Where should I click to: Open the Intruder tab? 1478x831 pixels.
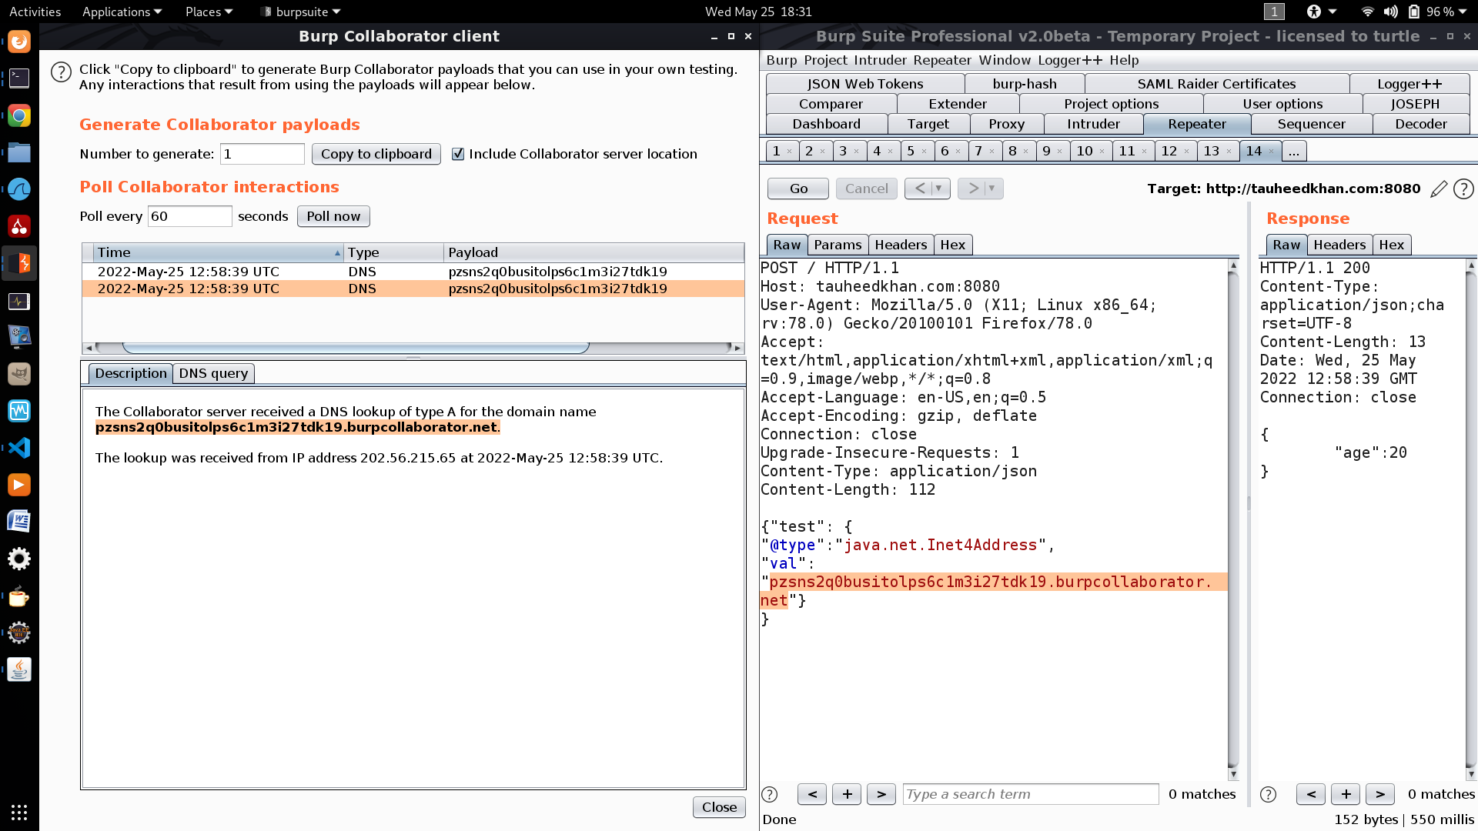1093,124
